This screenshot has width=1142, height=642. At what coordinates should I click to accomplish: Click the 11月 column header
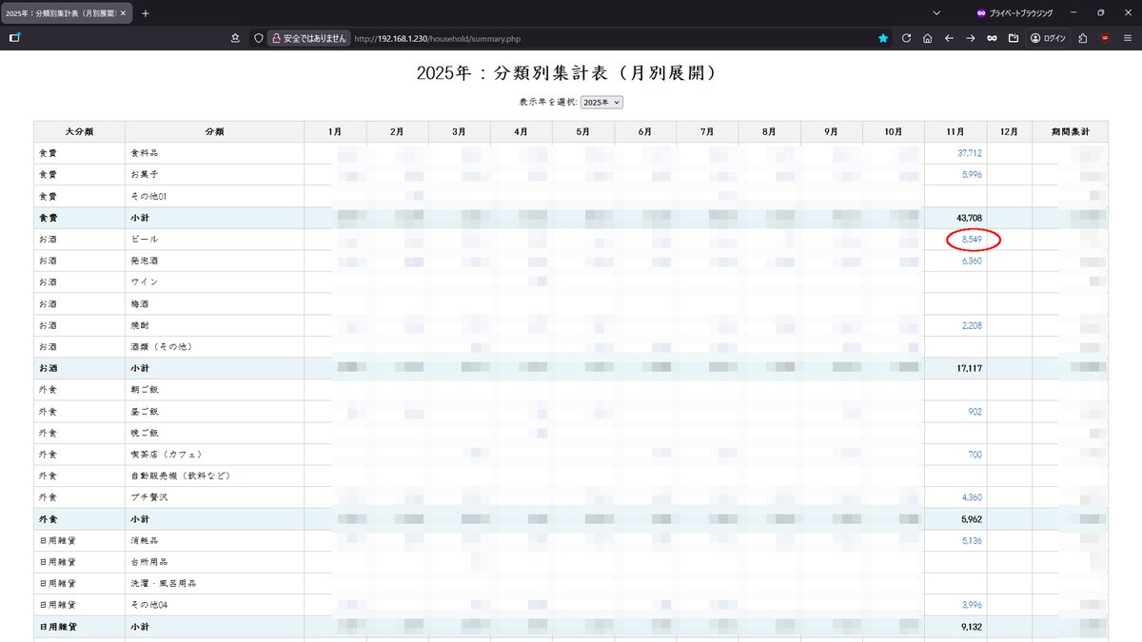(x=955, y=131)
